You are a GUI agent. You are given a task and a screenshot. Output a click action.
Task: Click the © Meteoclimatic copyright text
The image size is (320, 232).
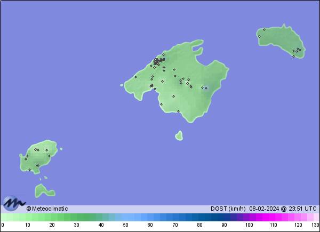47,209
